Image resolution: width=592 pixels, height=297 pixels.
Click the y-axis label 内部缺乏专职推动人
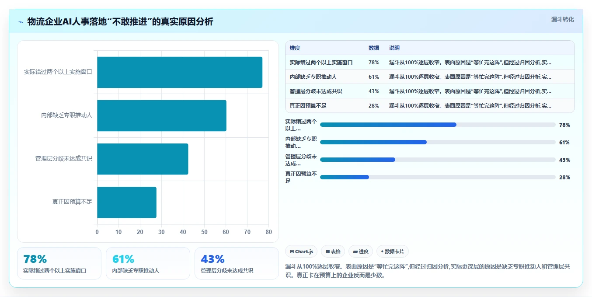(67, 115)
